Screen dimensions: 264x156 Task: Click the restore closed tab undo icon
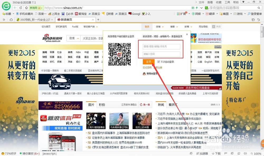coord(259,20)
